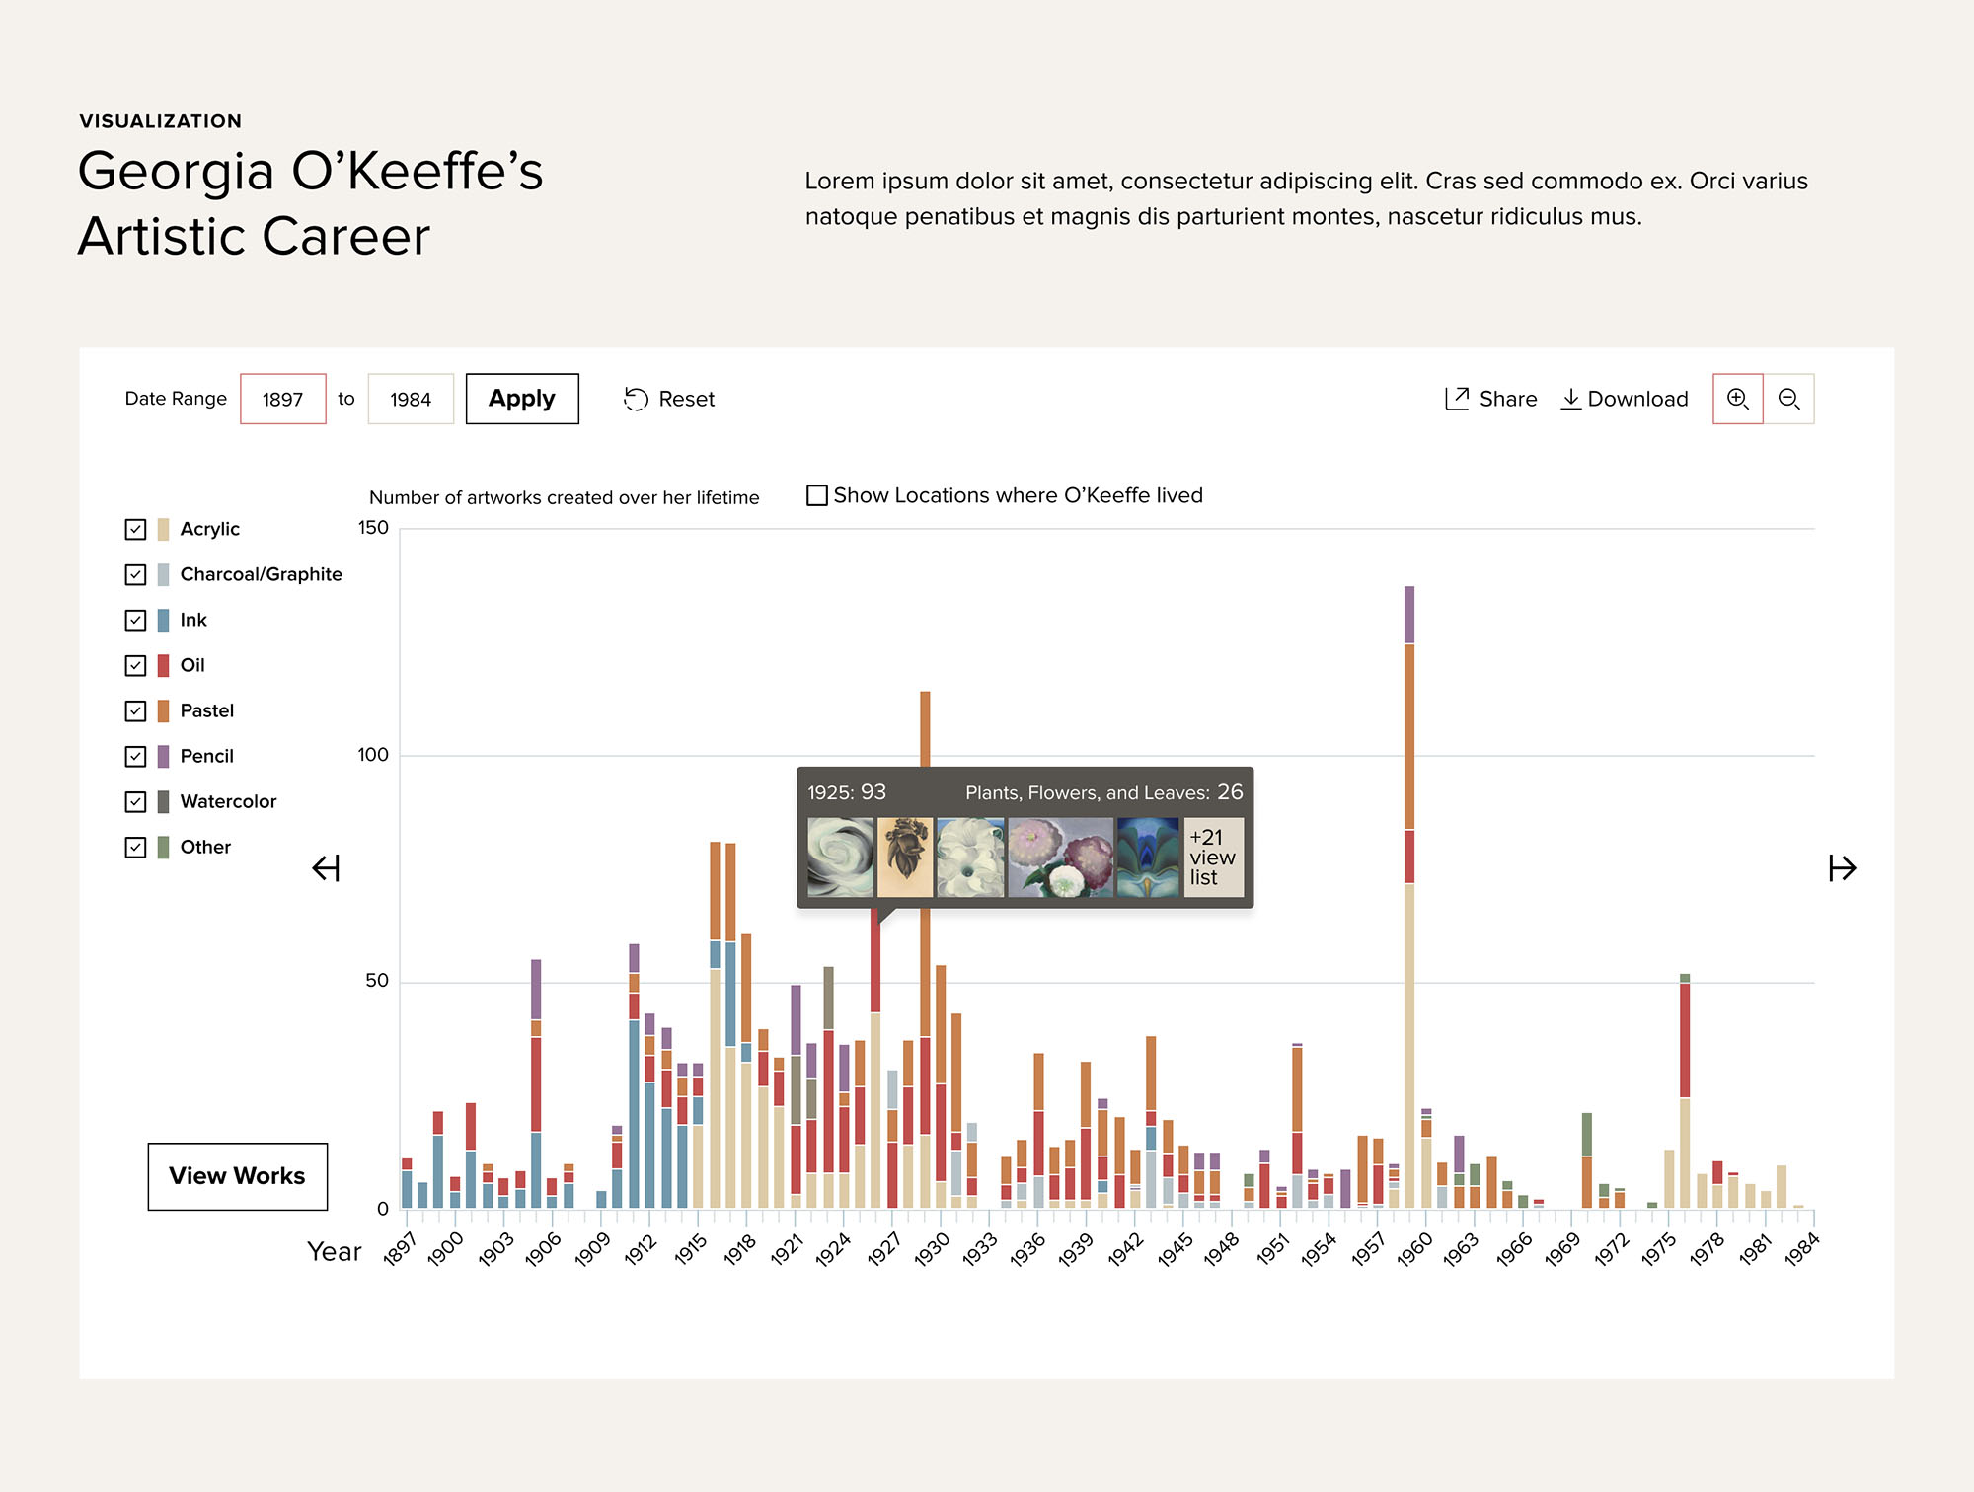Screen dimensions: 1974x1492
Task: Uncheck the Acrylic medium checkbox
Action: point(136,529)
